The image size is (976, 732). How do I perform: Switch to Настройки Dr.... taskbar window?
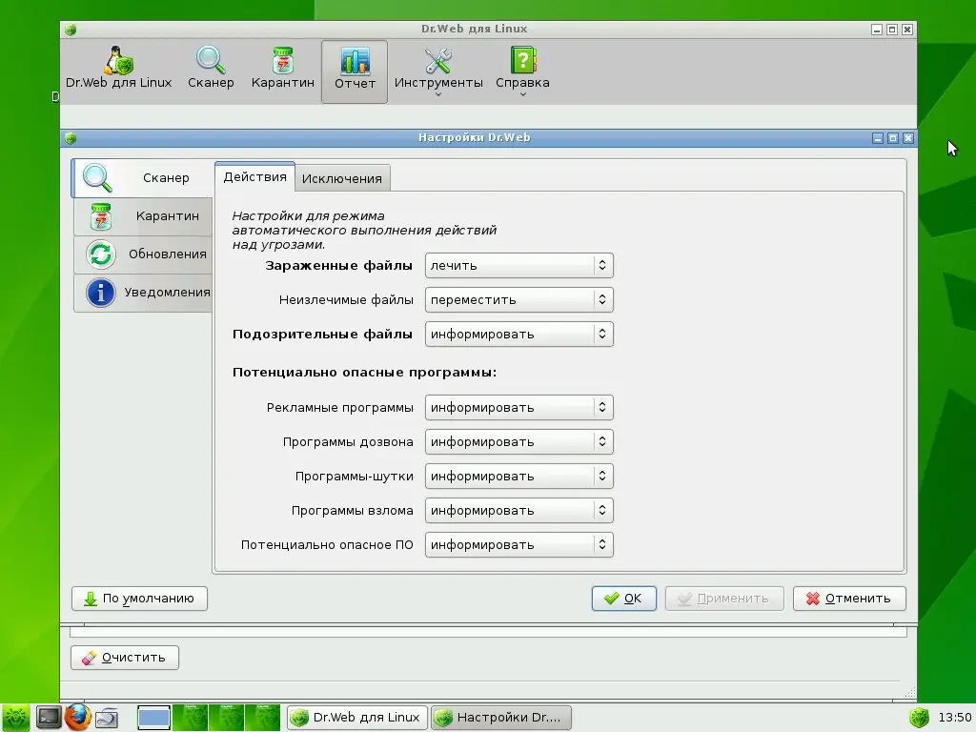pyautogui.click(x=501, y=717)
